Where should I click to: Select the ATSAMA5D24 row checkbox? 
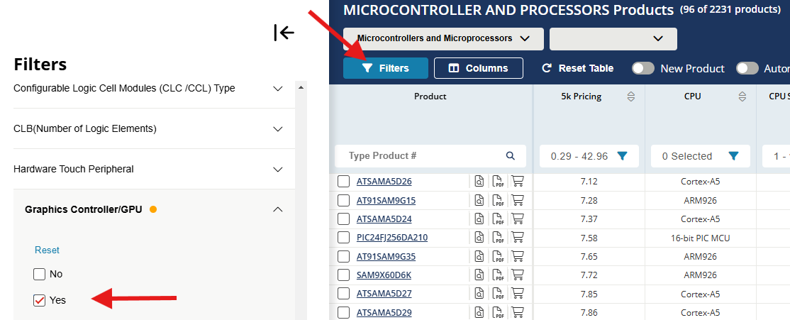(344, 219)
